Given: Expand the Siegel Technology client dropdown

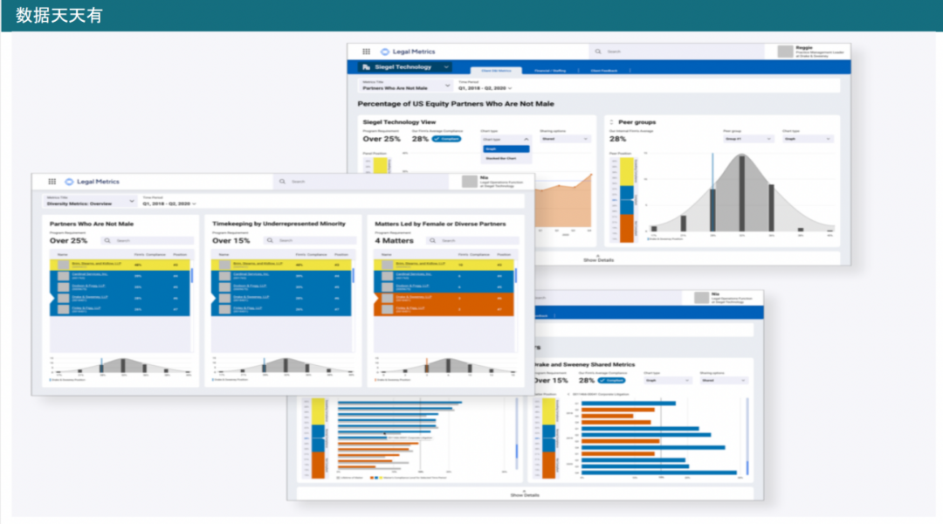Looking at the screenshot, I should [446, 67].
